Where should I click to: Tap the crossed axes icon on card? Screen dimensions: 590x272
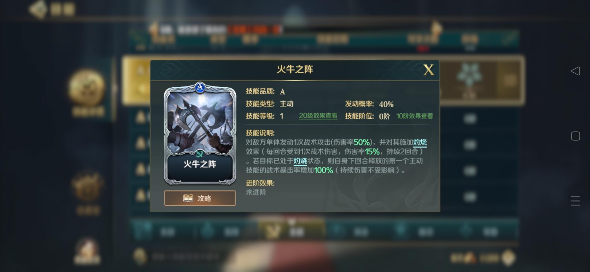(199, 154)
